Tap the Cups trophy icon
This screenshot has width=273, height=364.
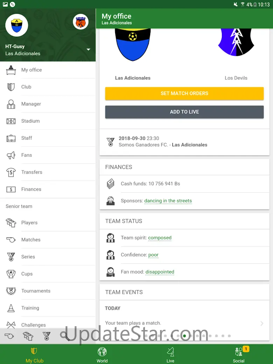click(11, 274)
